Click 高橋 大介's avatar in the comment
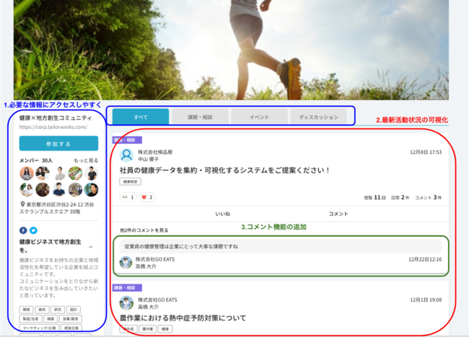Screen dimensions: 469x337 point(126,262)
